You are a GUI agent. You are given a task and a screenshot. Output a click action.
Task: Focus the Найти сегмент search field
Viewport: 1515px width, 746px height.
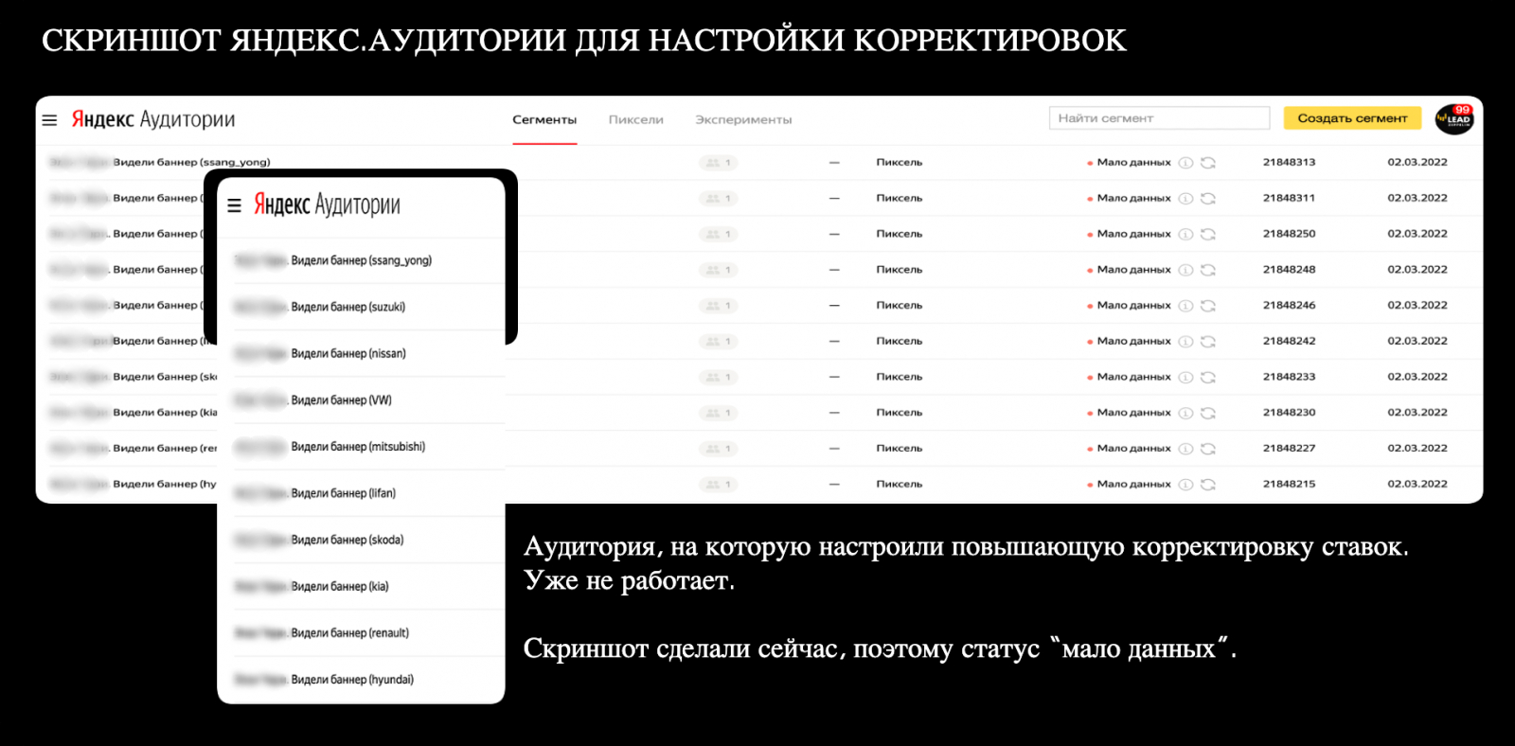click(1159, 118)
